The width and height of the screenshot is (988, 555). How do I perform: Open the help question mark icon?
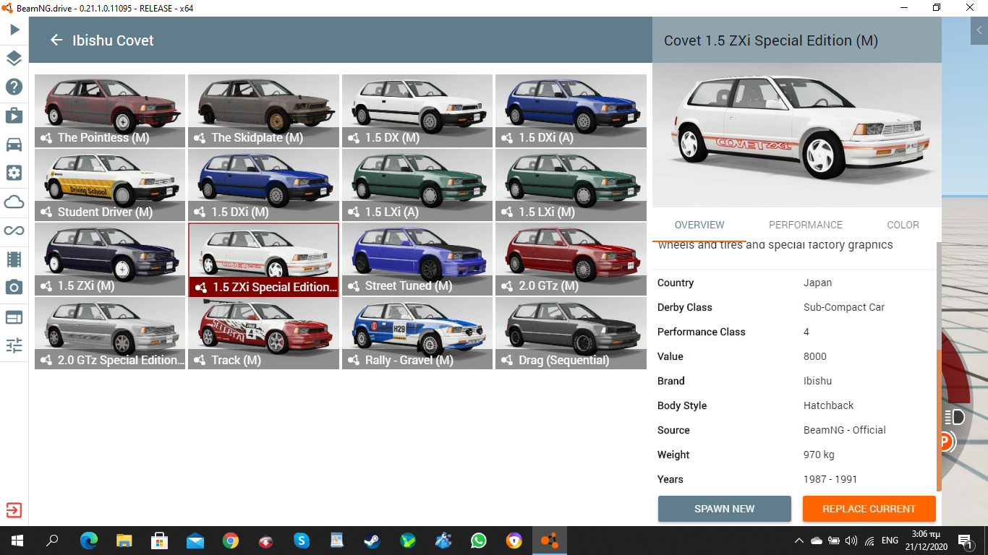pos(14,87)
